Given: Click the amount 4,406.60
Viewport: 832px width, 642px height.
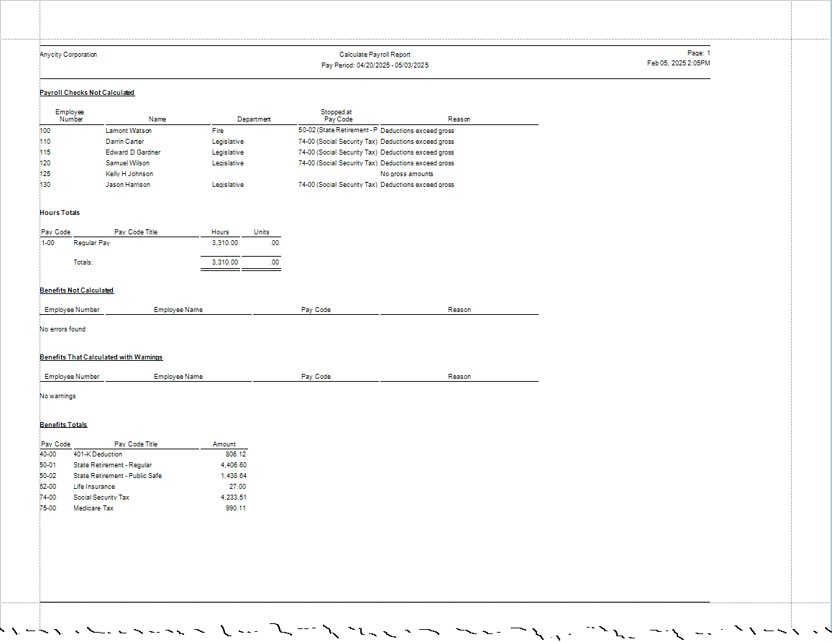Looking at the screenshot, I should click(x=234, y=465).
